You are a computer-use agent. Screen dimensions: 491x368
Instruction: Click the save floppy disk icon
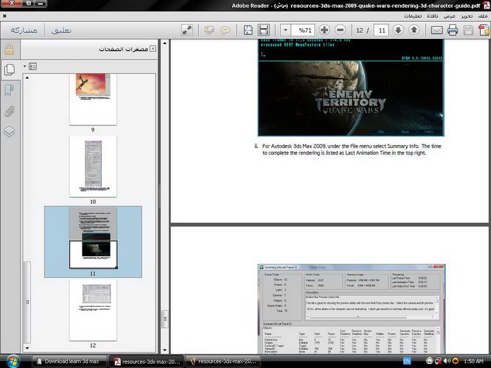coord(468,30)
